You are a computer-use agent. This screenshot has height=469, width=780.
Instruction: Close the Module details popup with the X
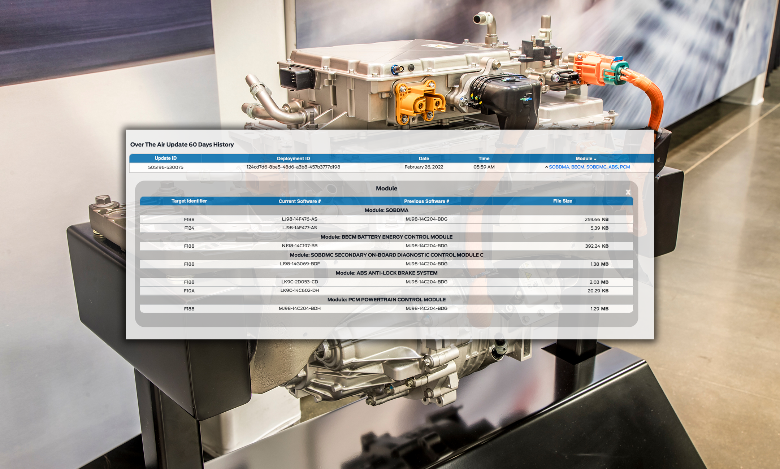[x=628, y=192]
